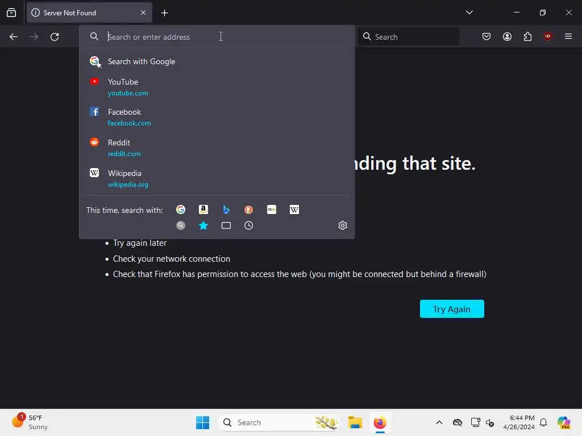Open the Firefox View tab list icon
This screenshot has width=582, height=436.
pos(11,12)
